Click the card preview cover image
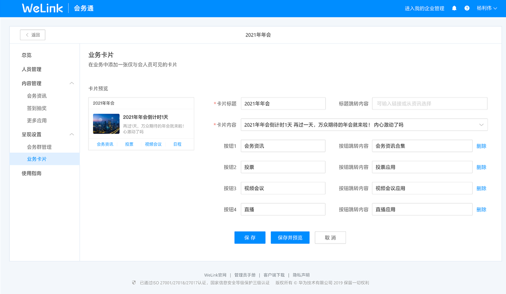The height and width of the screenshot is (294, 506). coord(106,124)
